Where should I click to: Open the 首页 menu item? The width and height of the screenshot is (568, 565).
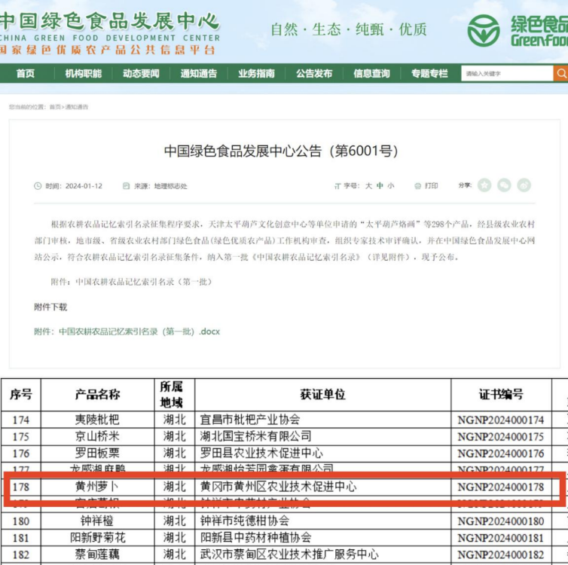26,74
